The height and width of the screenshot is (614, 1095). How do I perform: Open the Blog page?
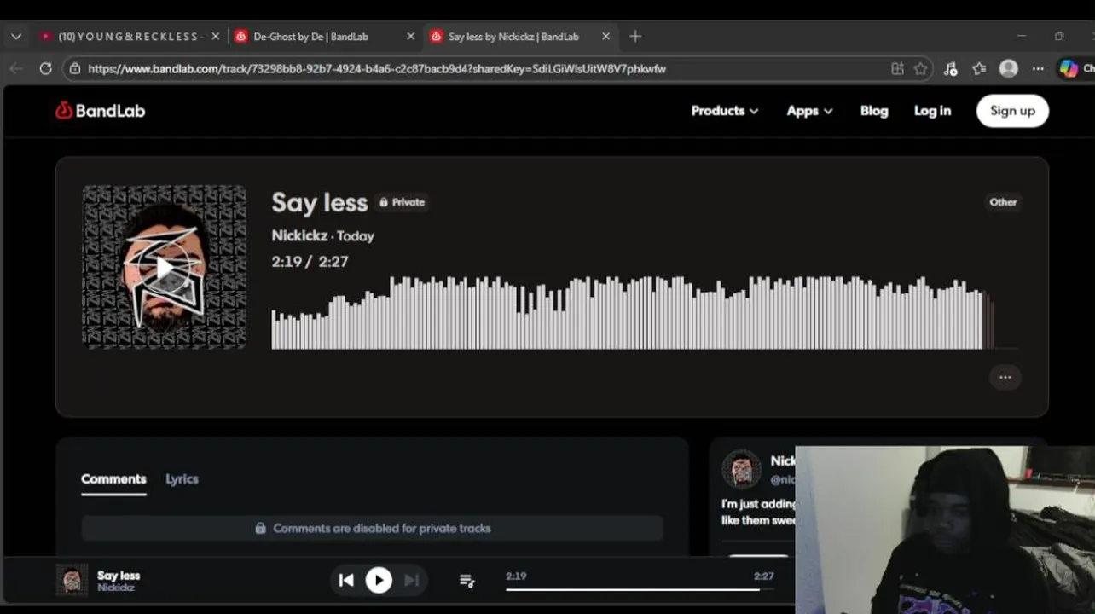[874, 111]
